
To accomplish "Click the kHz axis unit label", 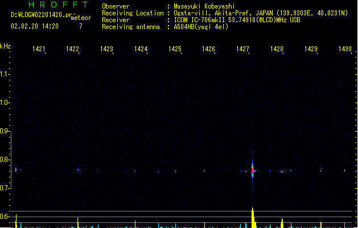I will coord(5,46).
